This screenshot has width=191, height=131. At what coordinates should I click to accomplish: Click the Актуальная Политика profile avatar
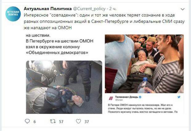[x=13, y=14]
